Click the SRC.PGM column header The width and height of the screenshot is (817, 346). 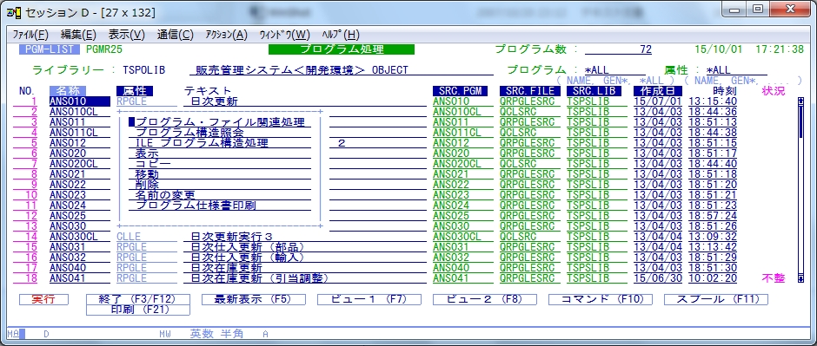coord(460,91)
